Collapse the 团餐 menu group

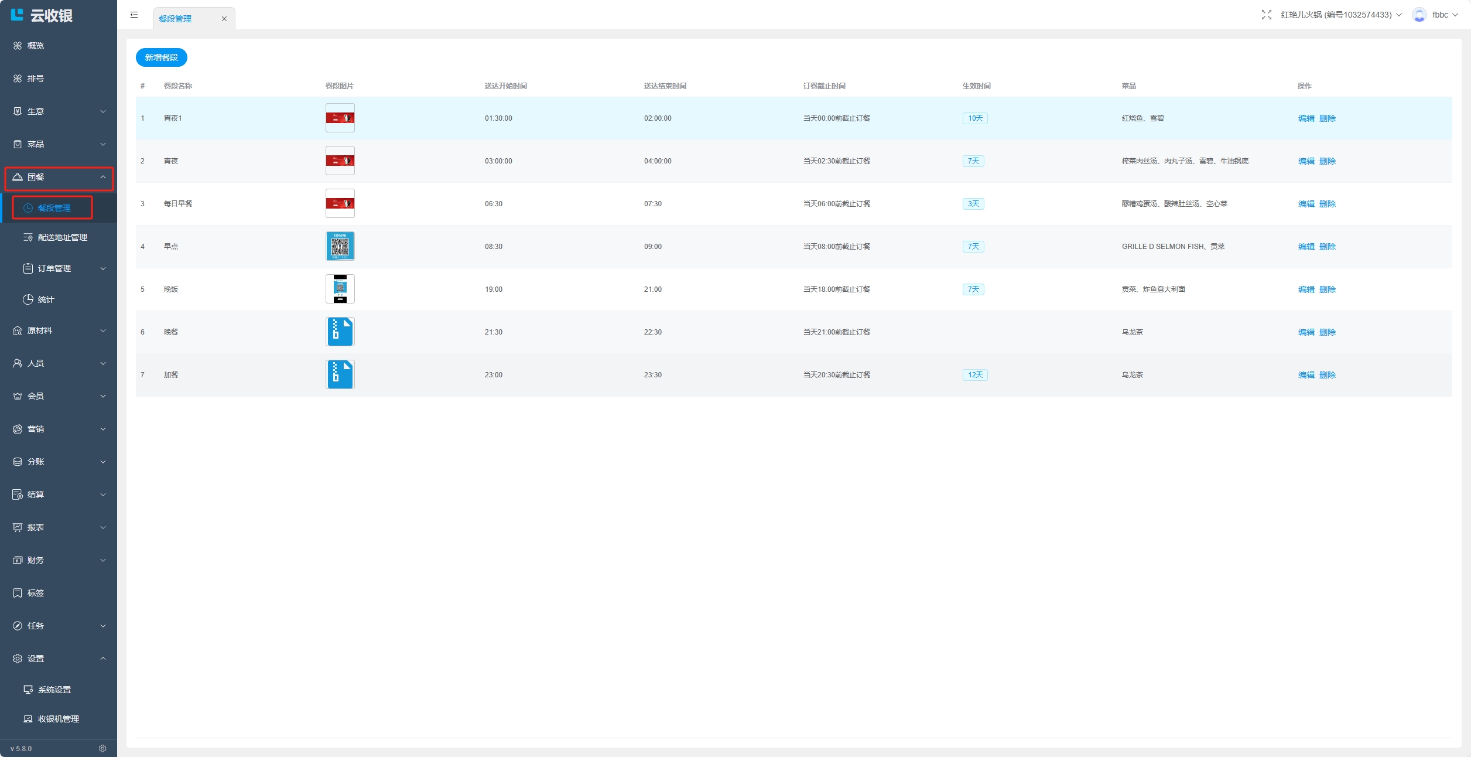pyautogui.click(x=59, y=177)
